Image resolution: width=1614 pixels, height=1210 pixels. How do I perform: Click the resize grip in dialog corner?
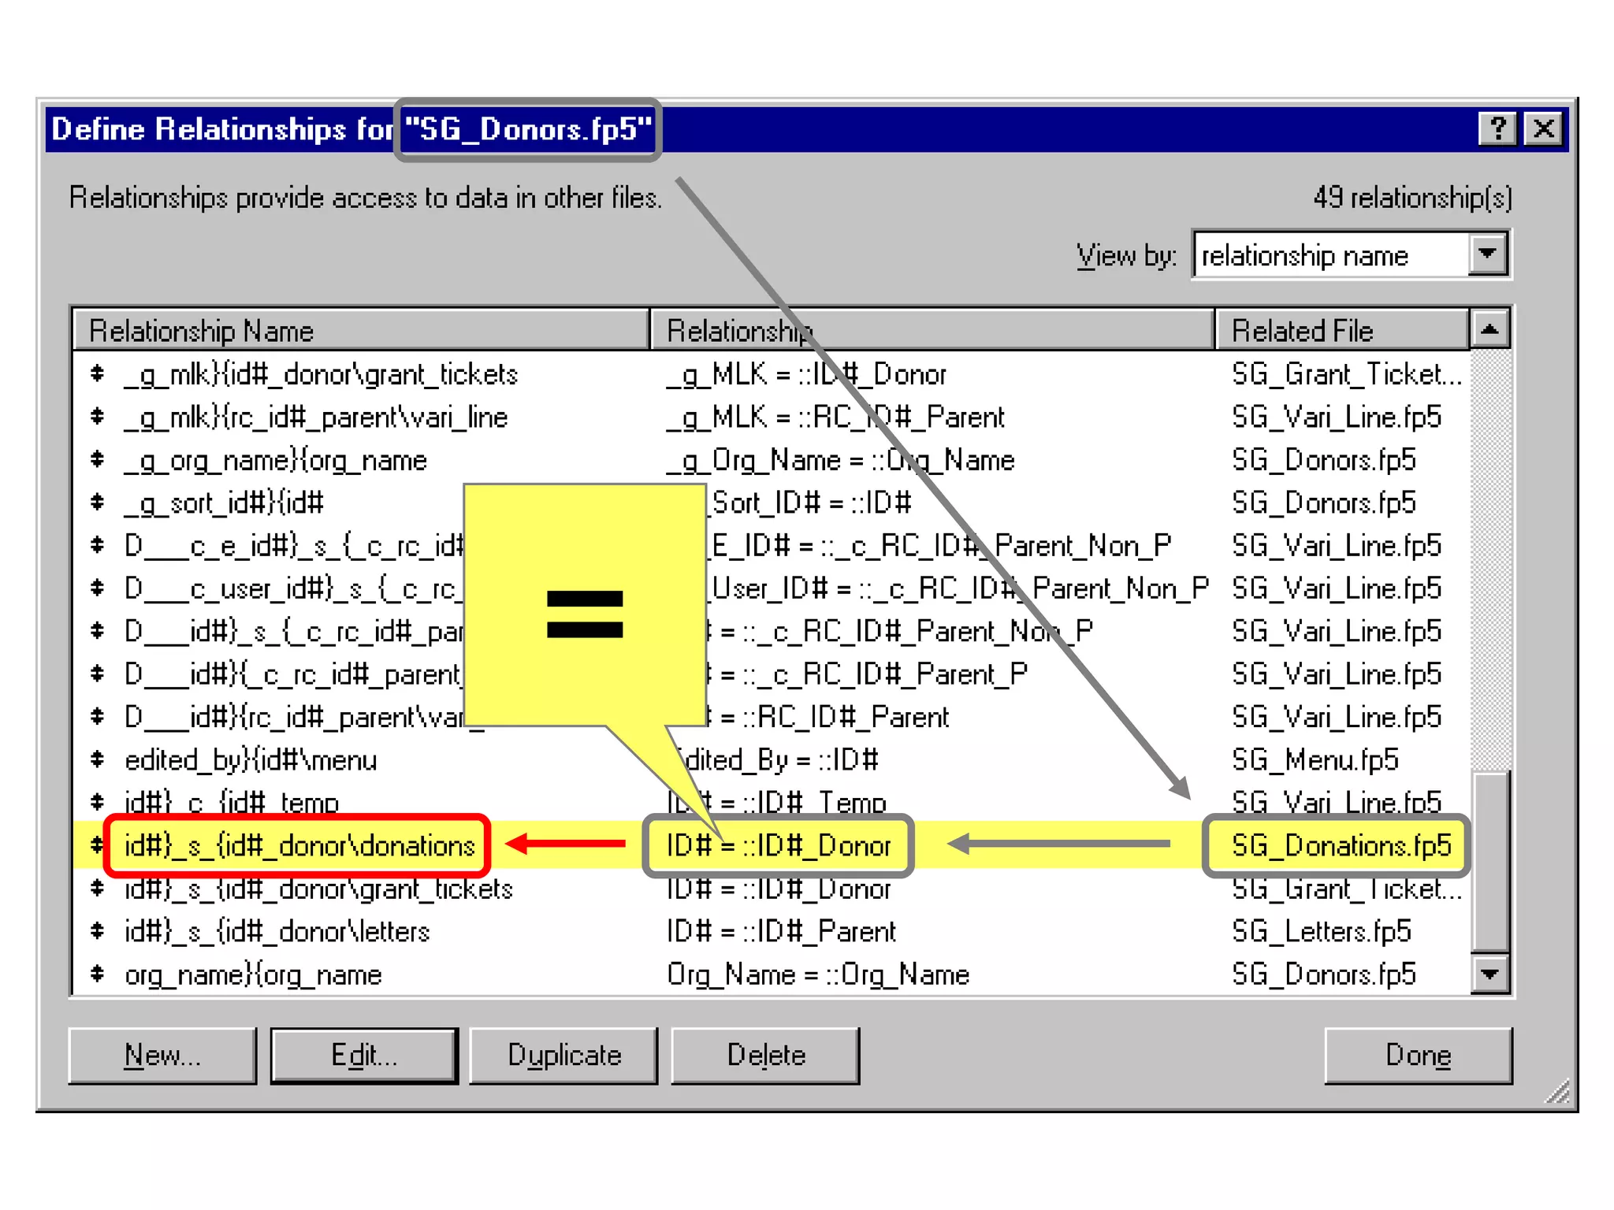[x=1557, y=1092]
